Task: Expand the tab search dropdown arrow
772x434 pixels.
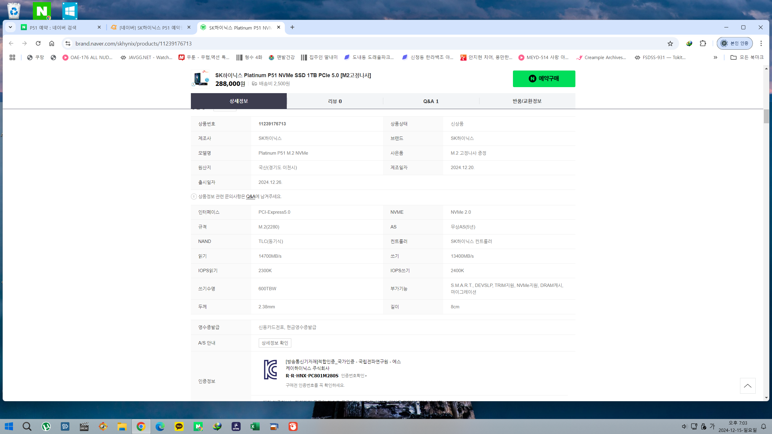Action: coord(10,27)
